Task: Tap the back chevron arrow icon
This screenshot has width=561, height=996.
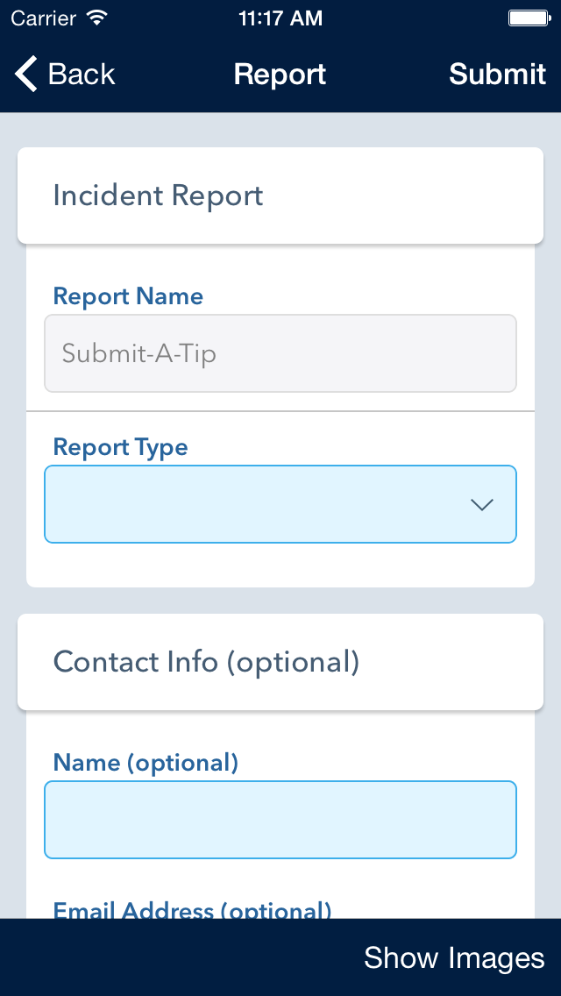Action: tap(26, 74)
